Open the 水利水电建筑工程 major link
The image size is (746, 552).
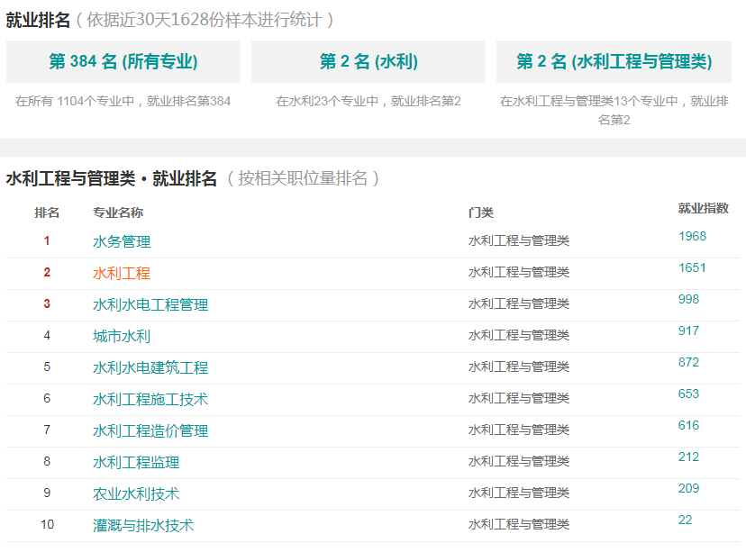point(150,367)
